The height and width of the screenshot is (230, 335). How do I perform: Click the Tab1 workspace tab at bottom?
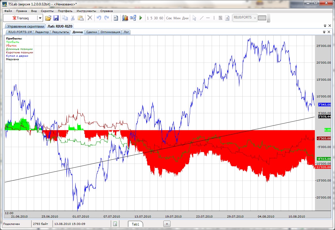click(136, 224)
